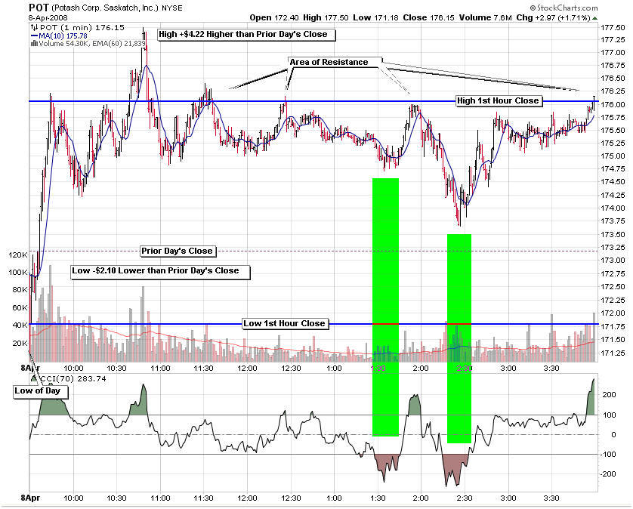Click 171.25 on the price axis
The height and width of the screenshot is (509, 633).
coord(612,353)
